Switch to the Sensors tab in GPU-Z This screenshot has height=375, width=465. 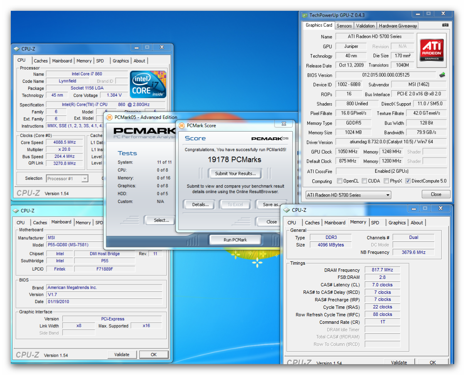tap(344, 26)
